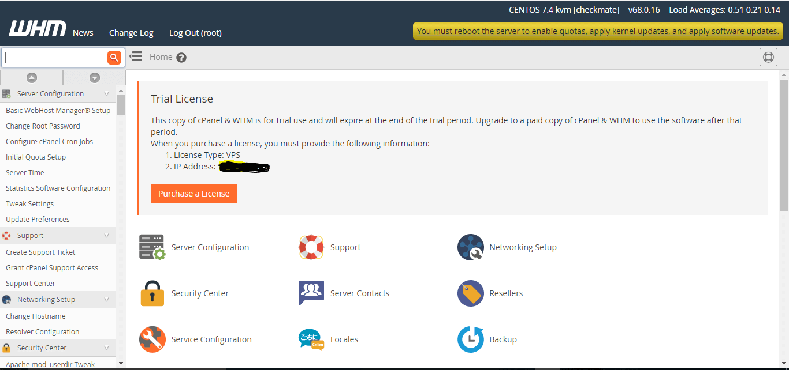Viewport: 789px width, 370px height.
Task: Open Change Hostname
Action: tap(36, 316)
